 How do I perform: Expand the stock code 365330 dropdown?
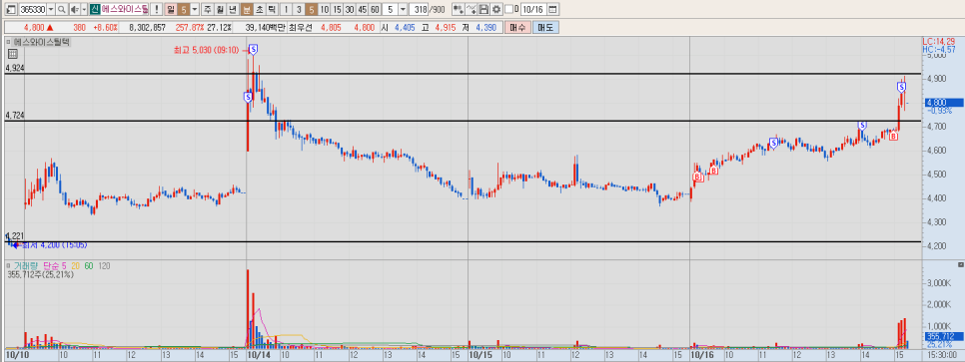point(51,10)
